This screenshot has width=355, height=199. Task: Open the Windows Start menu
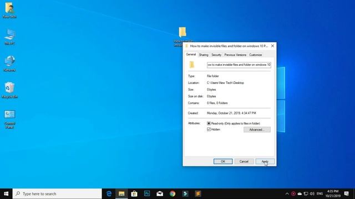tap(6, 193)
